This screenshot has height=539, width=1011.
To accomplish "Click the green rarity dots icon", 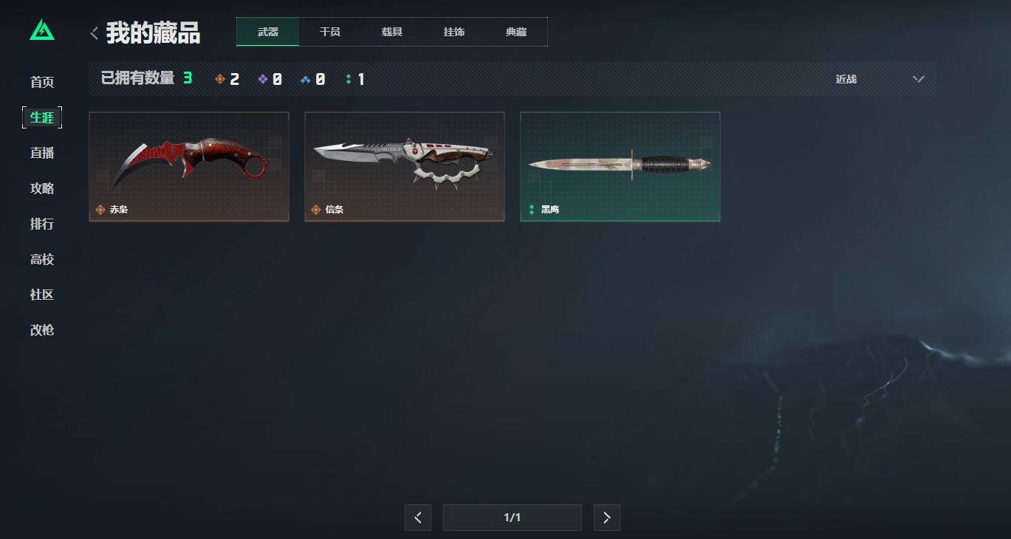I will pyautogui.click(x=349, y=79).
